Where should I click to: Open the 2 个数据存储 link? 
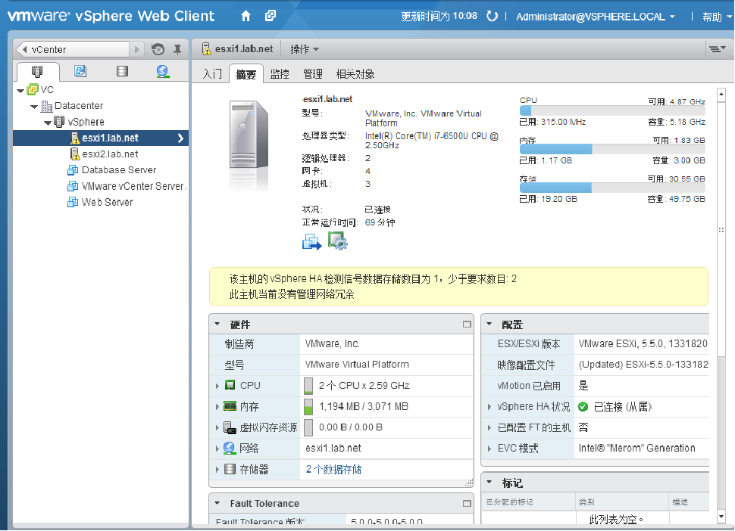[333, 469]
